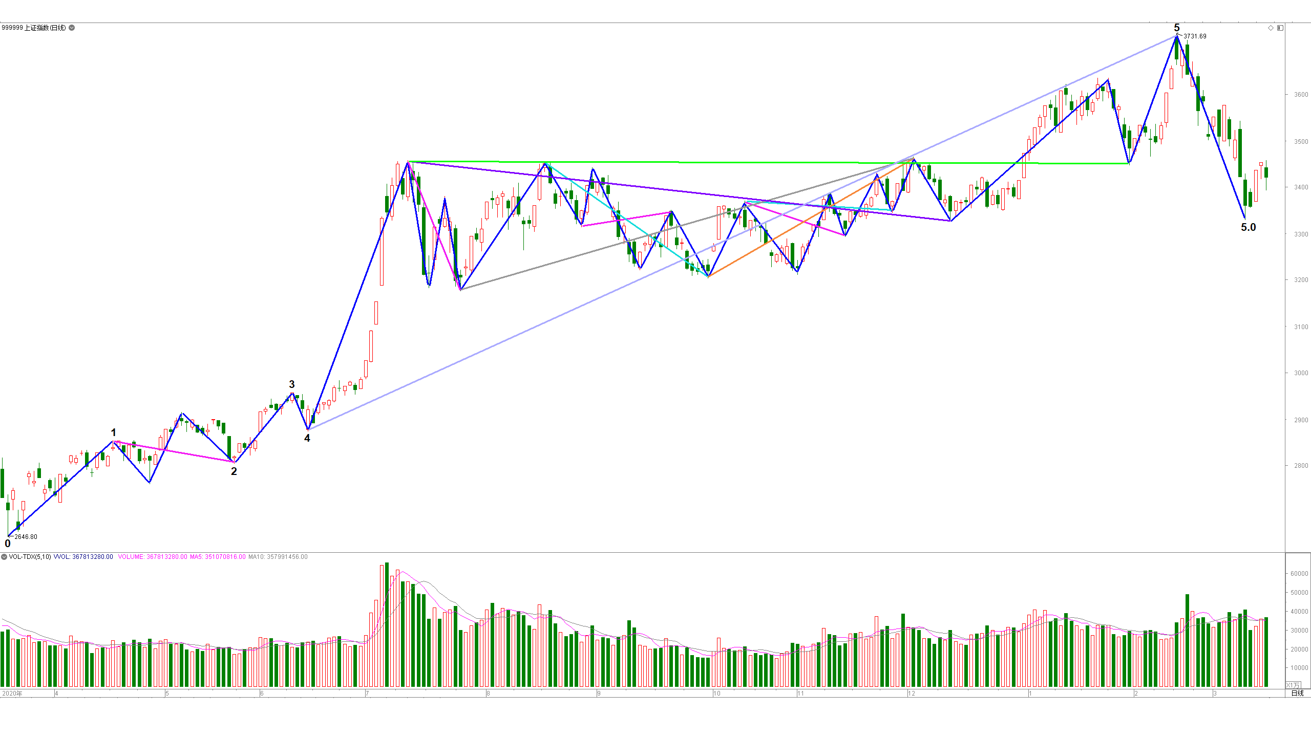This screenshot has height=737, width=1311.
Task: Click the wave label 2
Action: pos(234,471)
